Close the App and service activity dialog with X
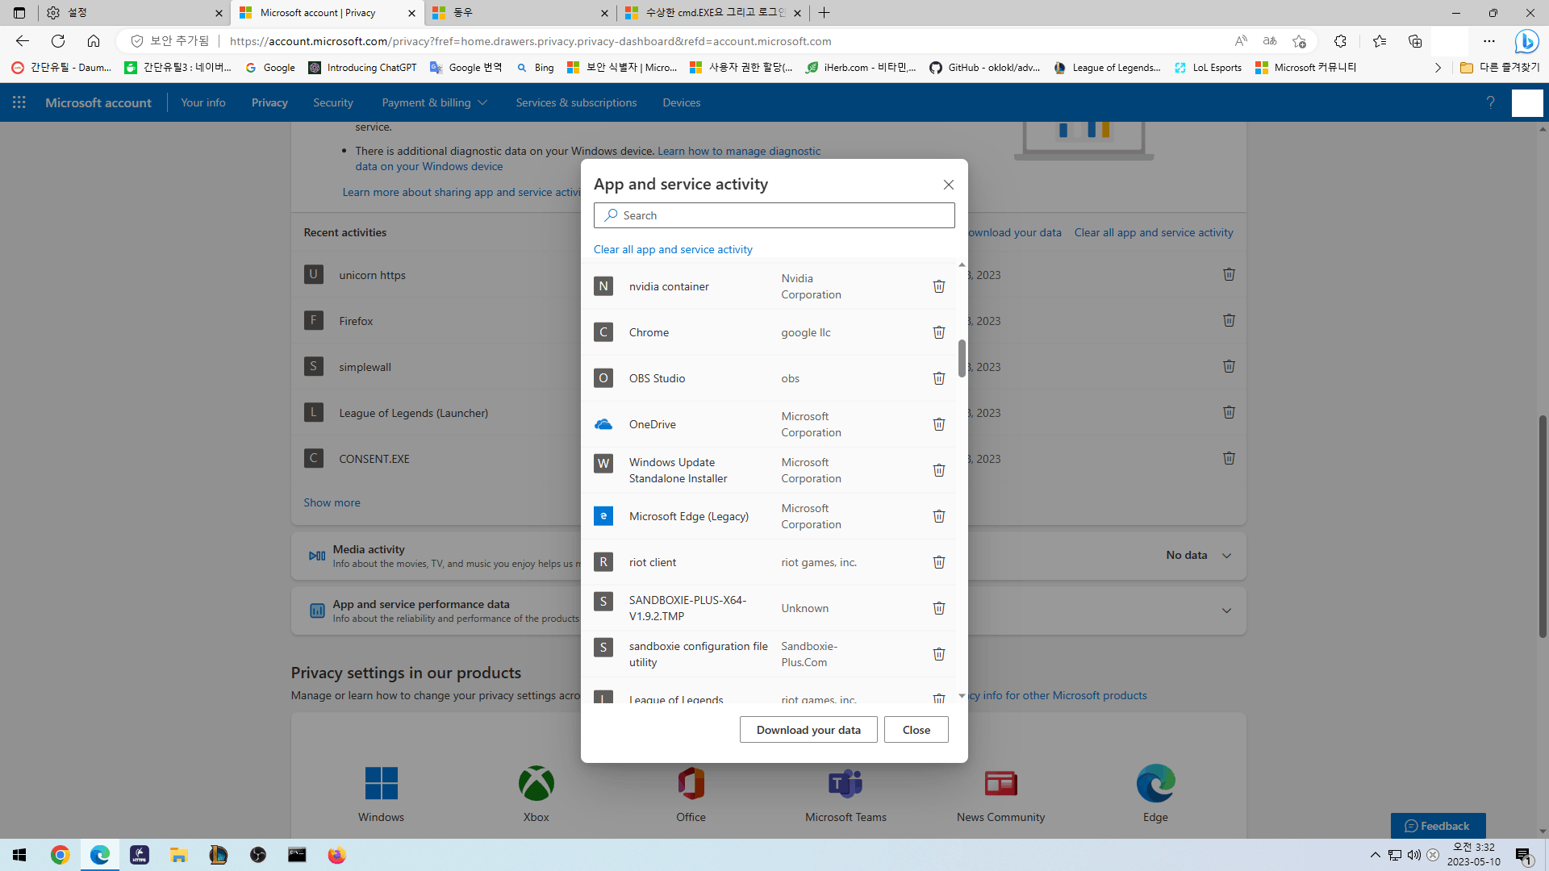 point(949,185)
